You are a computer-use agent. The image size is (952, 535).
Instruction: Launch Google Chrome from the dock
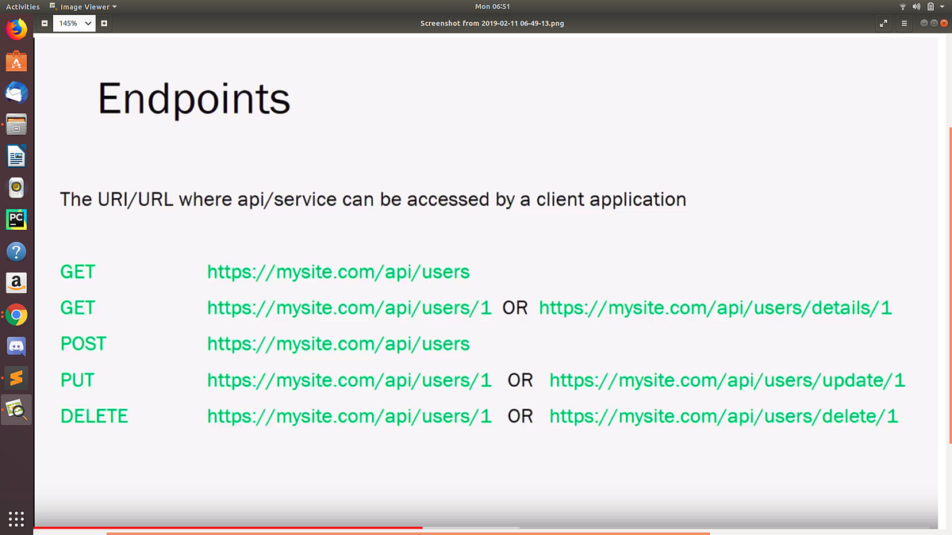[x=16, y=315]
